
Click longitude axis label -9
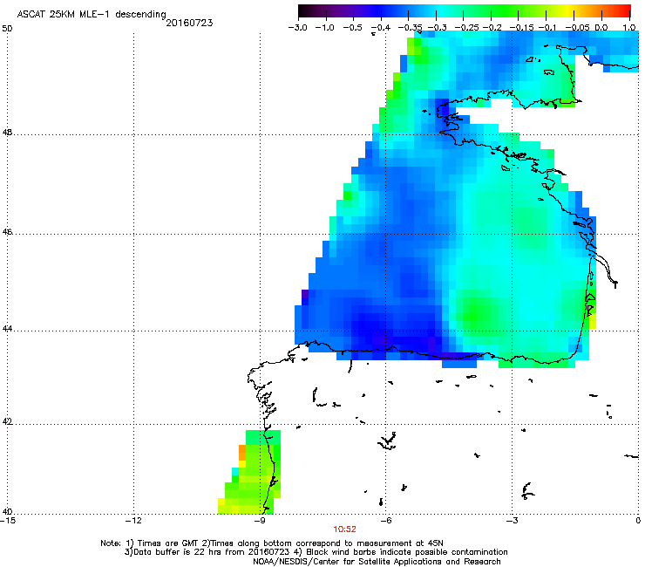(x=260, y=521)
